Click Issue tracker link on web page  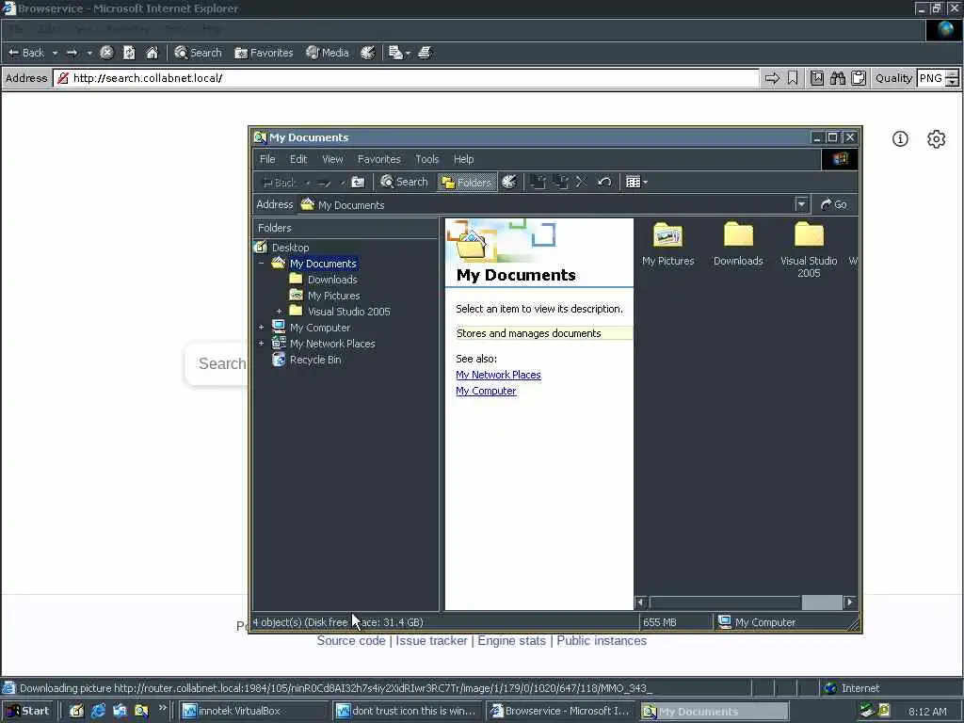point(431,640)
